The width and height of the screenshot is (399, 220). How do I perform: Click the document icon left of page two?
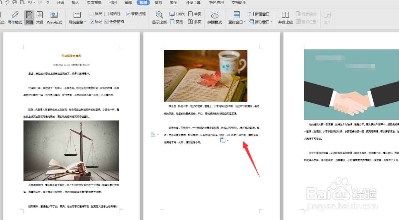coord(153,134)
